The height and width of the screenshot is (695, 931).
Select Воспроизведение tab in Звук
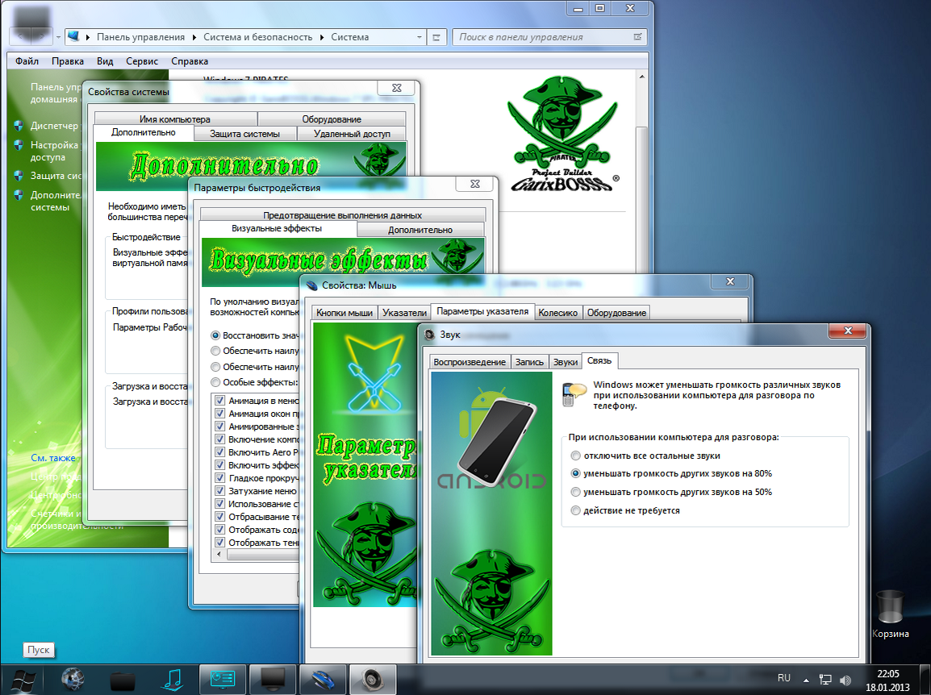pos(469,361)
